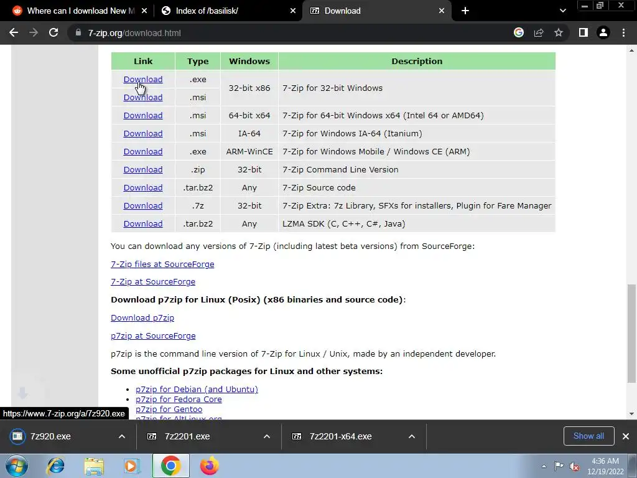Open the side panel icon
Screen dimensions: 637x478
click(584, 33)
